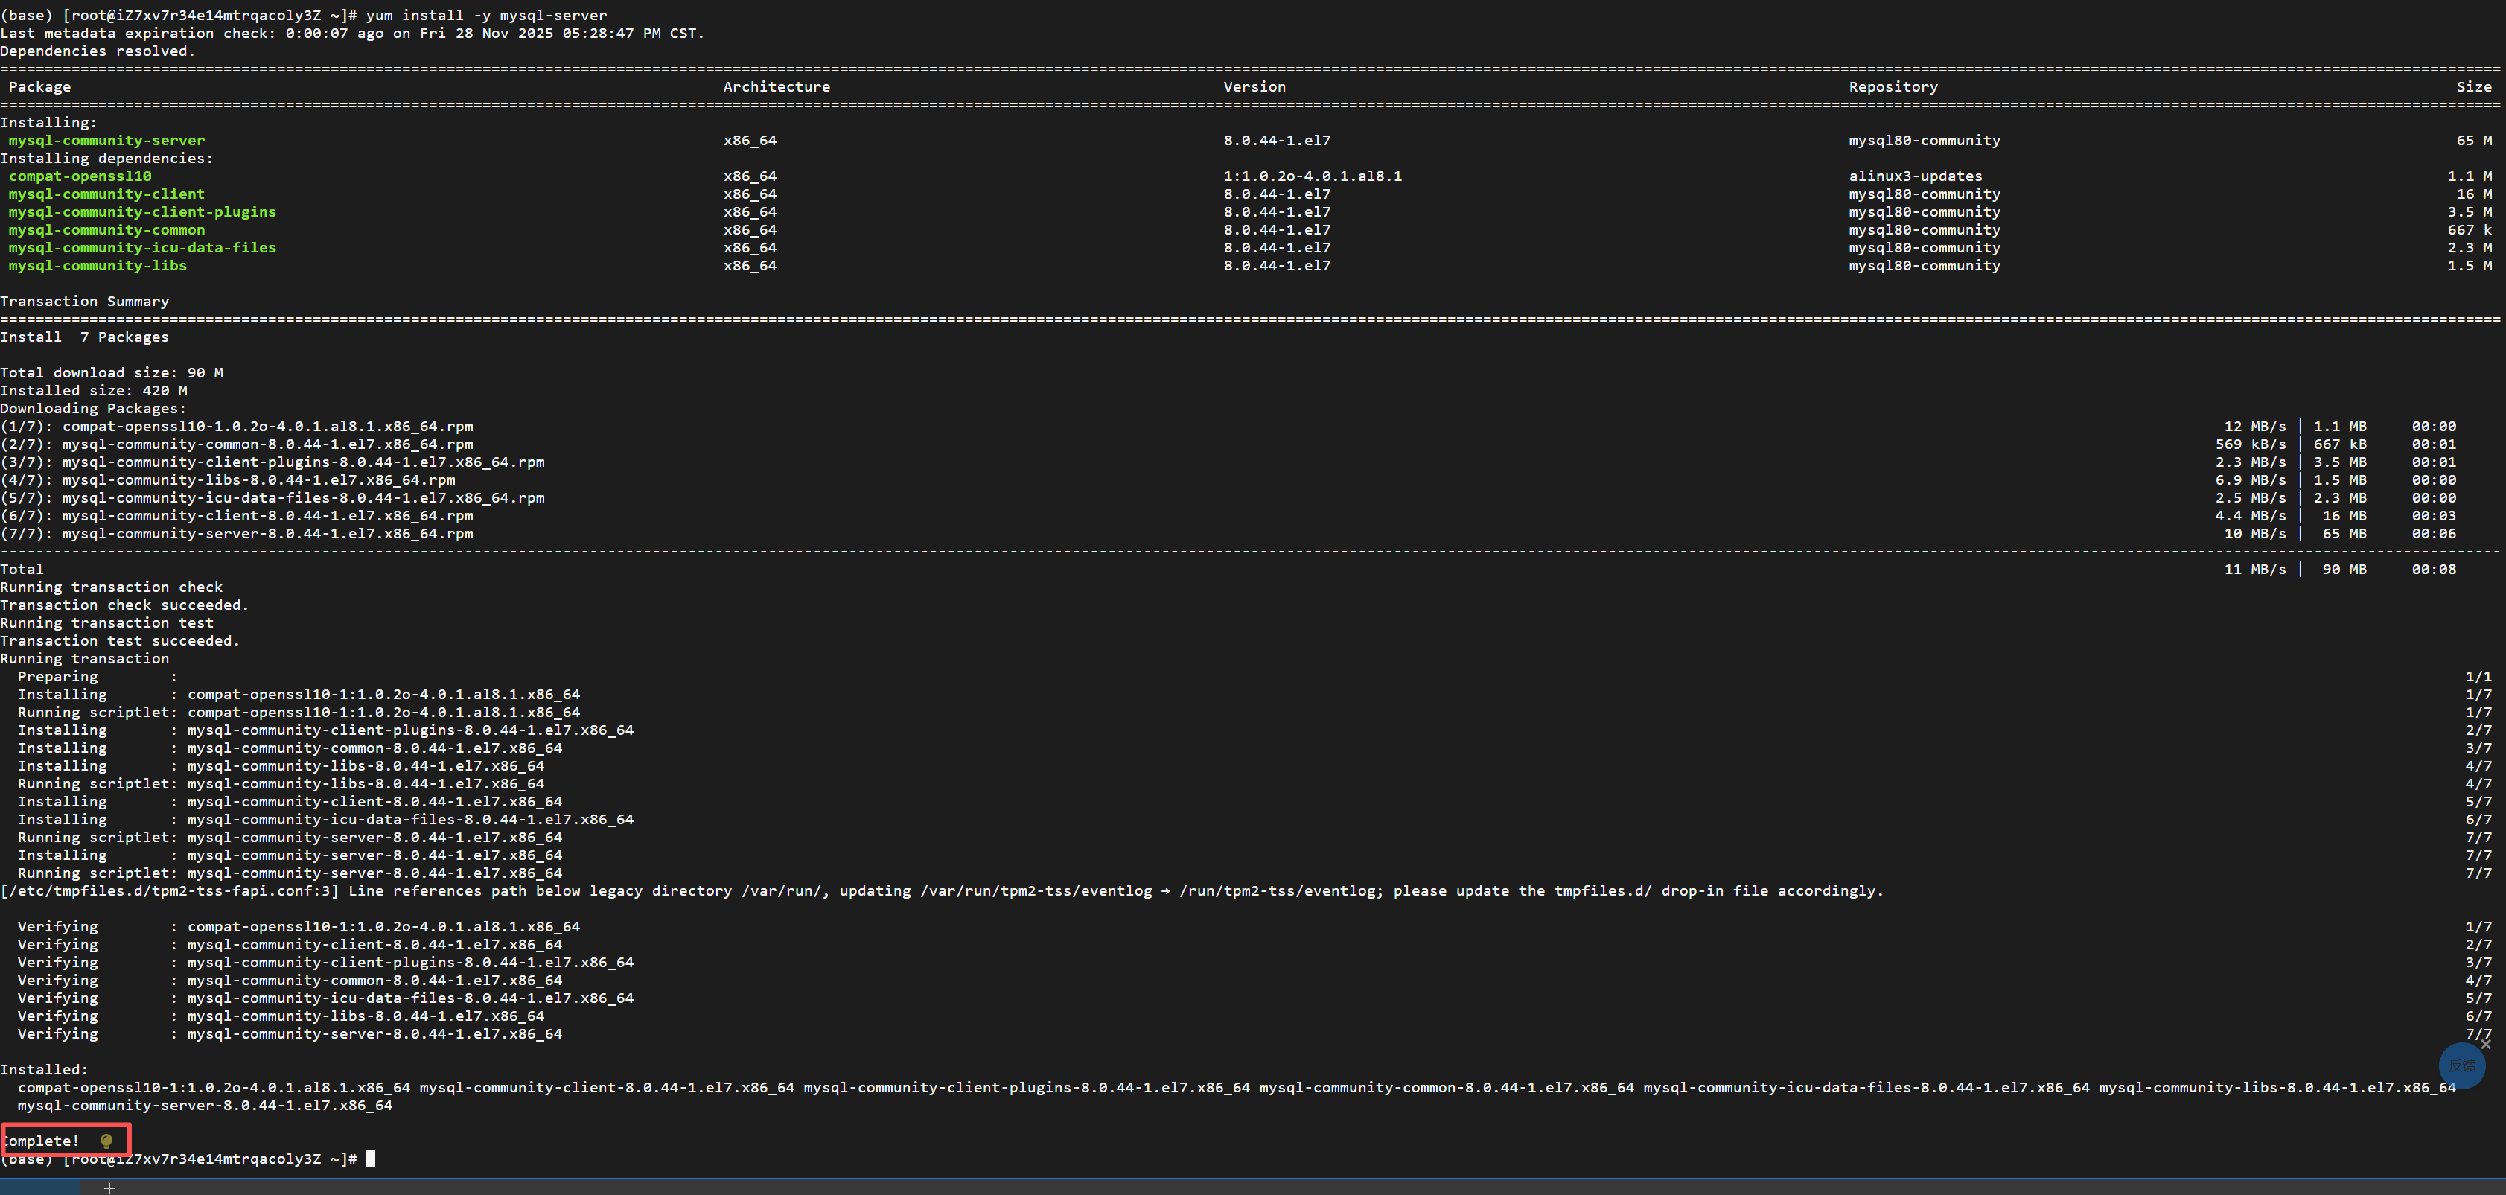Click the 'Install 7 Packages' line
The height and width of the screenshot is (1195, 2506).
(85, 337)
